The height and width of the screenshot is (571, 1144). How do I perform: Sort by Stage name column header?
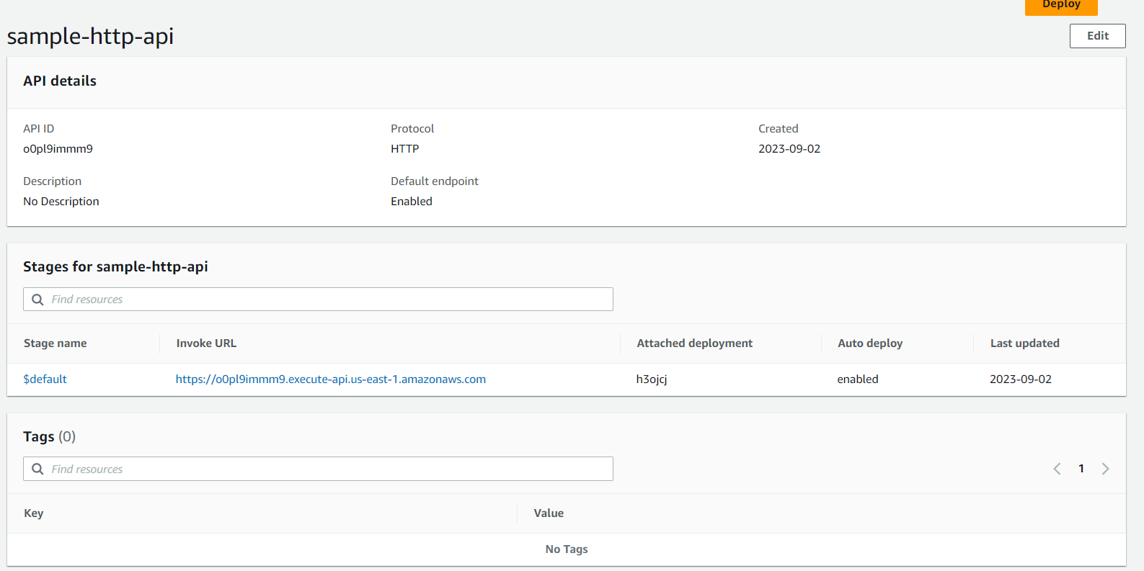(x=56, y=343)
